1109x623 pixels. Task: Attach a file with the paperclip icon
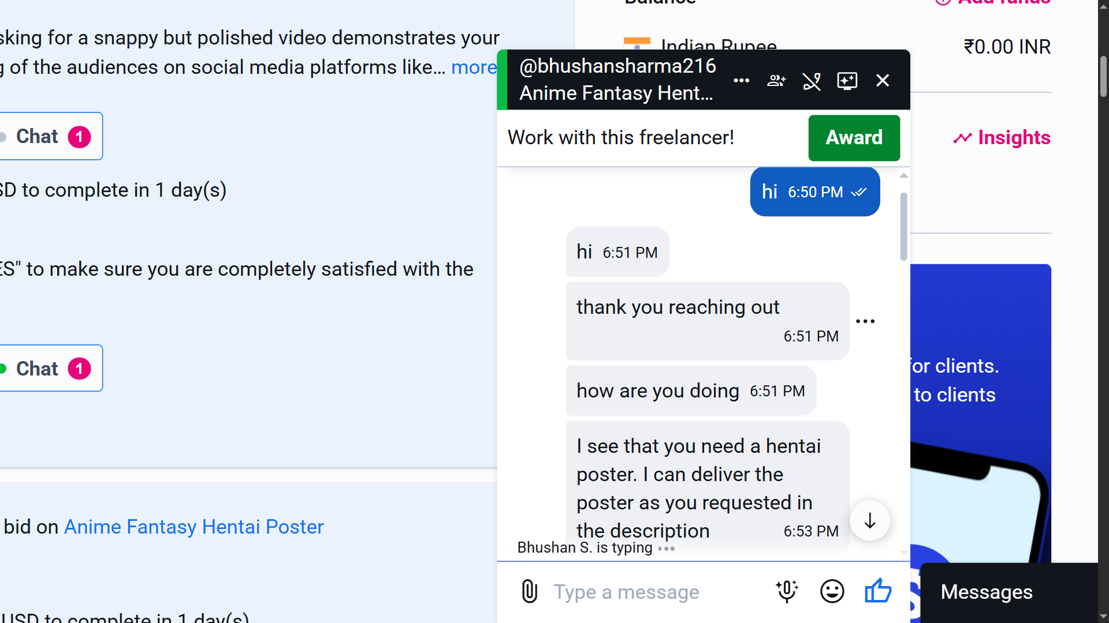[x=529, y=591]
